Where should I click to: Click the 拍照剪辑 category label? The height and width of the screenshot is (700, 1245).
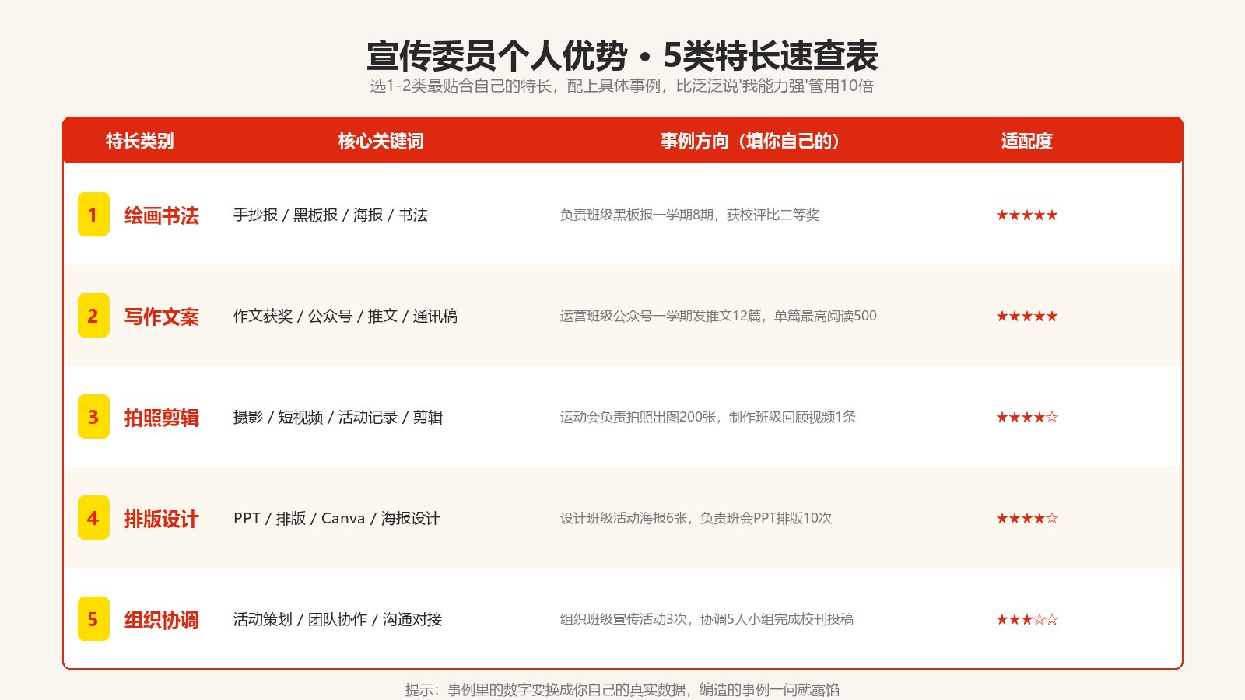coord(162,418)
